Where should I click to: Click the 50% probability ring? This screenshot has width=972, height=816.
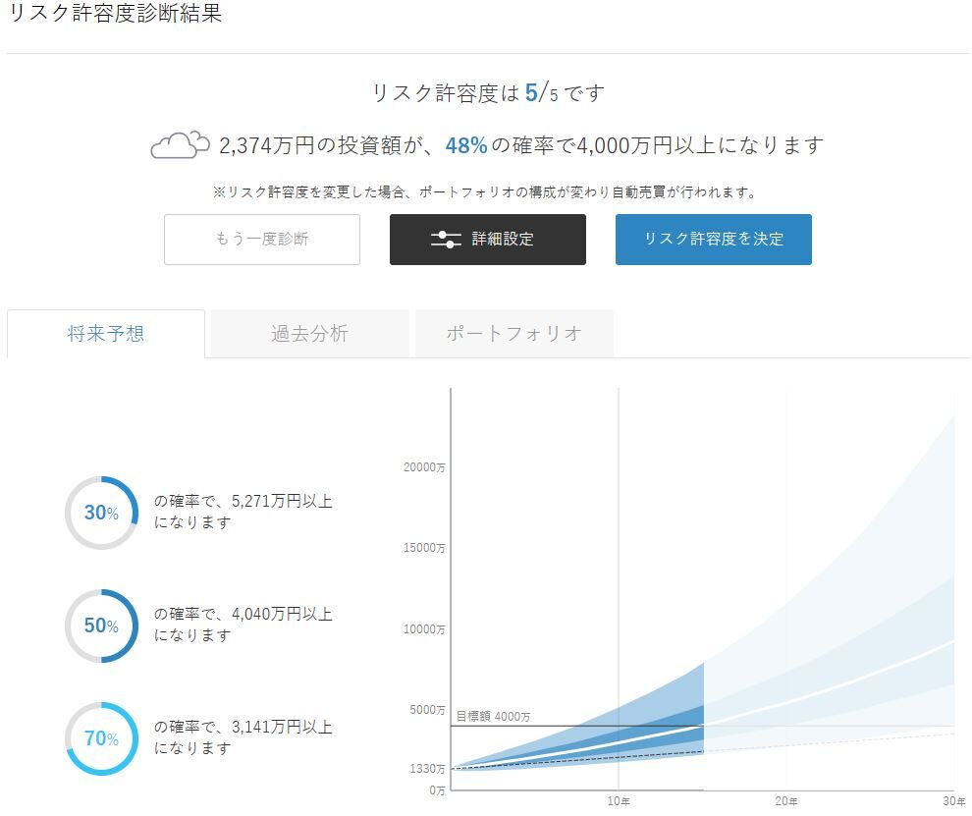101,626
